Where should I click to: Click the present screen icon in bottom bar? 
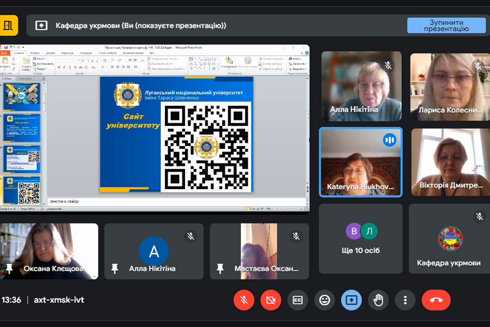pyautogui.click(x=351, y=300)
